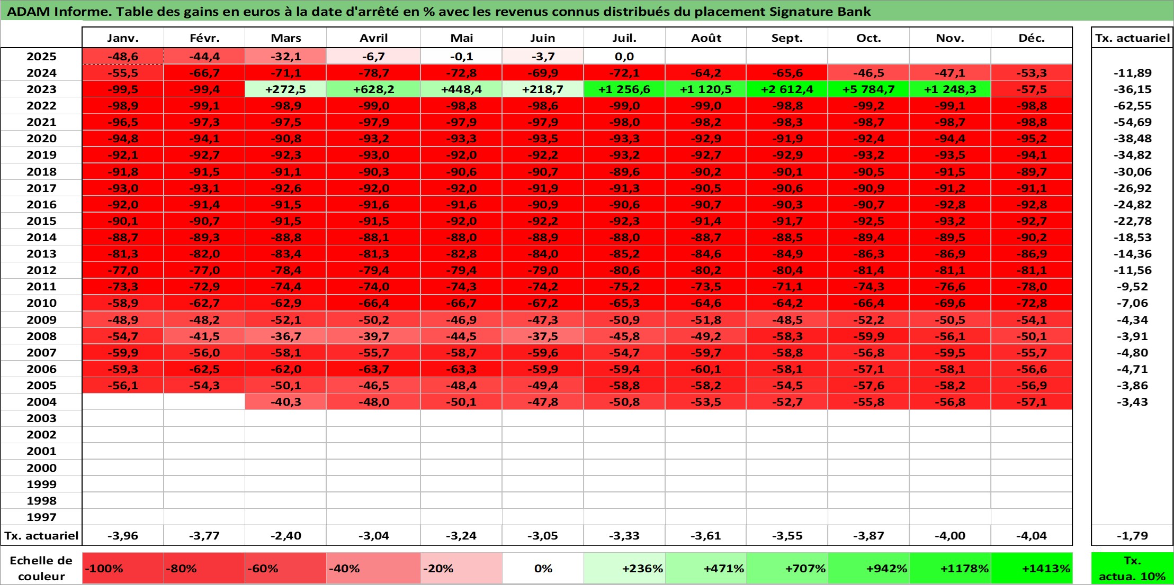
Task: Click cell value -40,3 in March 2004
Action: pyautogui.click(x=285, y=402)
